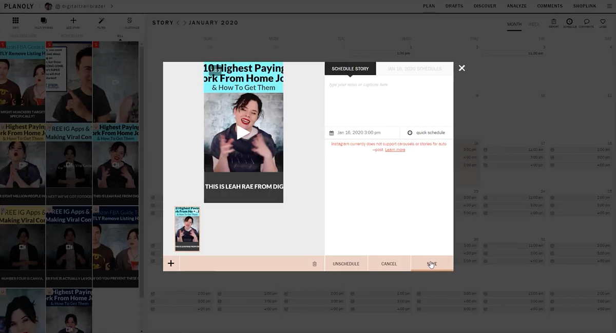
Task: Click the Cancel button
Action: click(389, 264)
